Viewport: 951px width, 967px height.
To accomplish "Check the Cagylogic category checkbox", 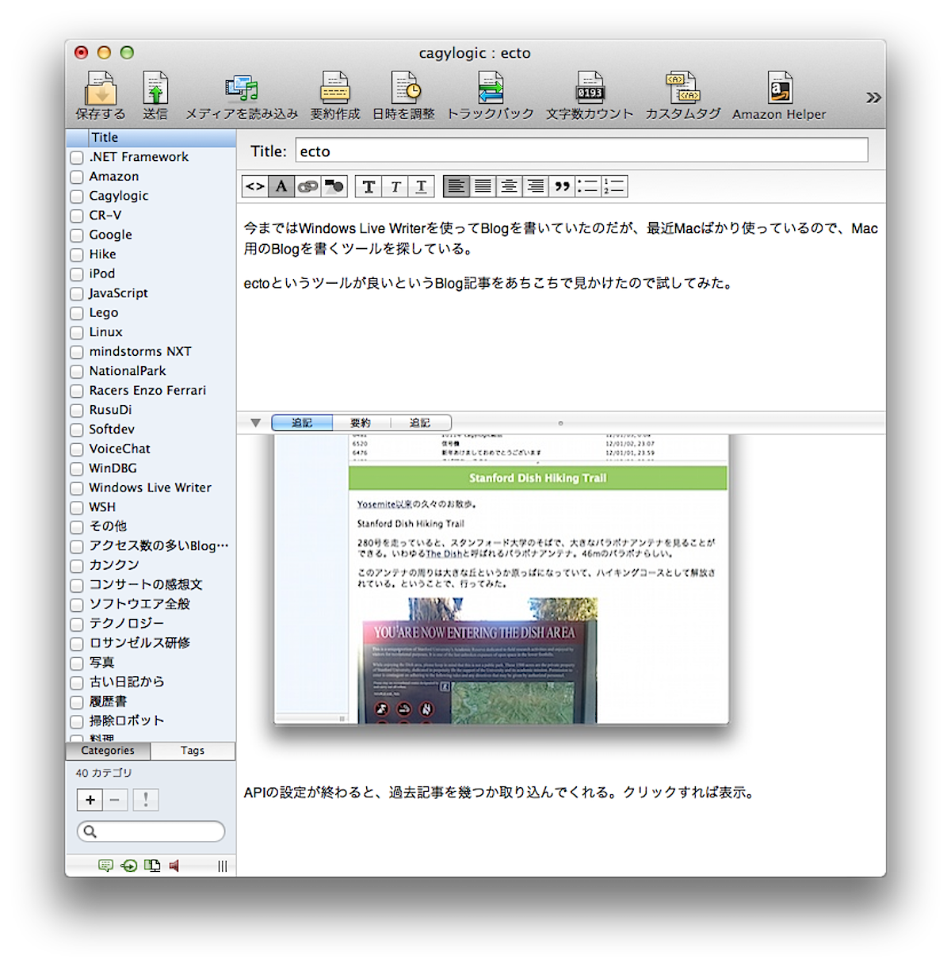I will 77,197.
